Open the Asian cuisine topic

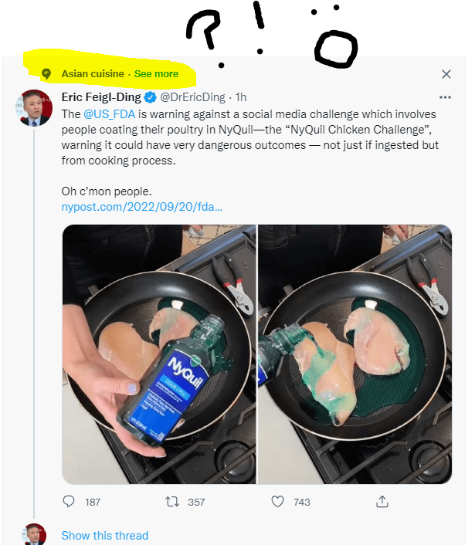(x=93, y=74)
